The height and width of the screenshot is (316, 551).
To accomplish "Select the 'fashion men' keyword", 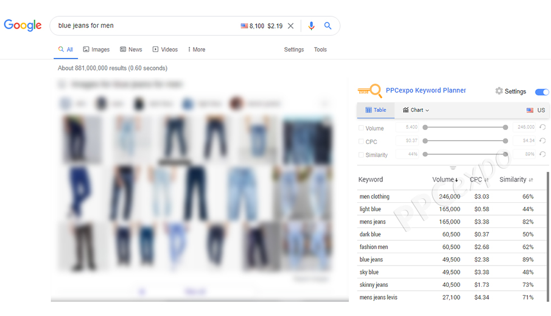I will [373, 247].
